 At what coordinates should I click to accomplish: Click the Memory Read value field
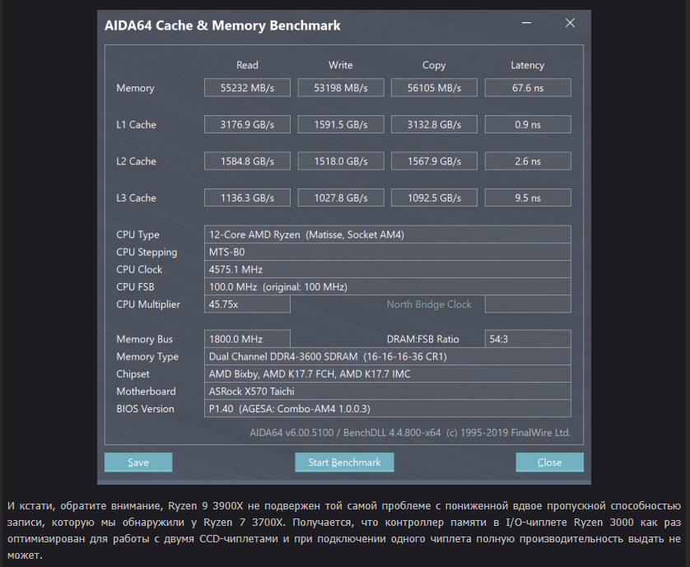247,88
